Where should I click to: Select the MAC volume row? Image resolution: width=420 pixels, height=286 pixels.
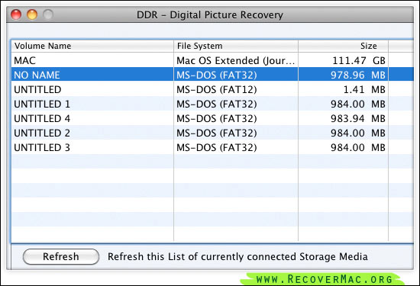212,60
